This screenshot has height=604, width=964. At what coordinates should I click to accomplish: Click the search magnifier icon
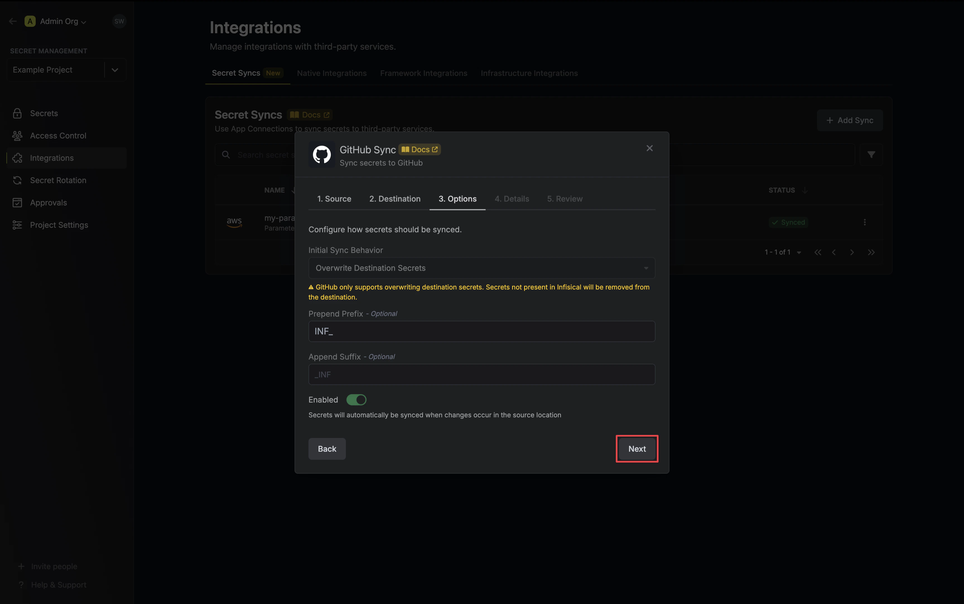(x=226, y=155)
